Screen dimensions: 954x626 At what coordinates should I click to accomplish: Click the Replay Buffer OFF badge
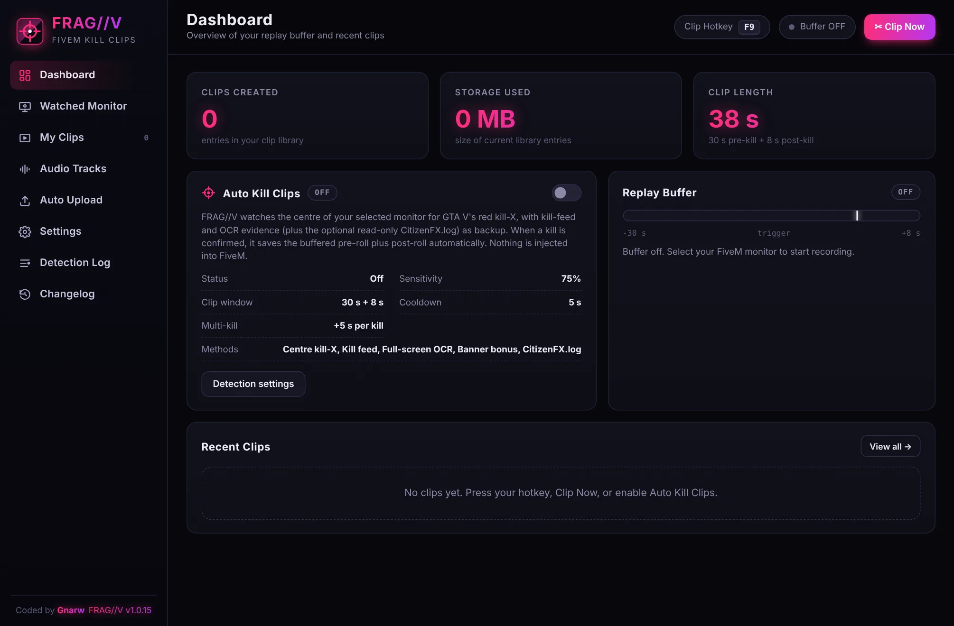(x=906, y=192)
